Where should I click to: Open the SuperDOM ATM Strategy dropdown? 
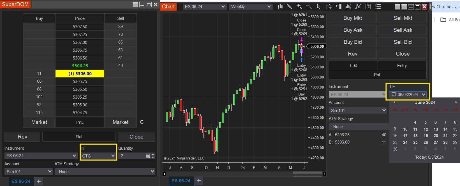[105, 171]
